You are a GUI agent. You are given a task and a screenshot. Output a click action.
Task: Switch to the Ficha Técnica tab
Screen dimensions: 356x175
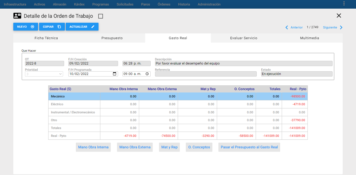pos(46,38)
